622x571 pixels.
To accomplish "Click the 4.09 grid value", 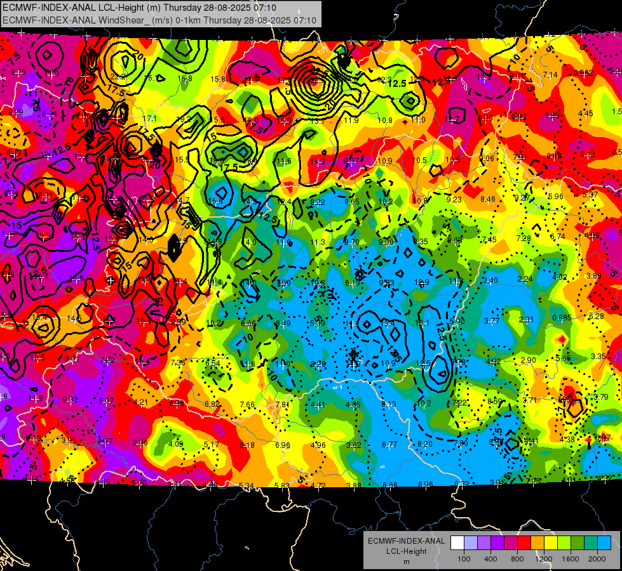I will 176,444.
